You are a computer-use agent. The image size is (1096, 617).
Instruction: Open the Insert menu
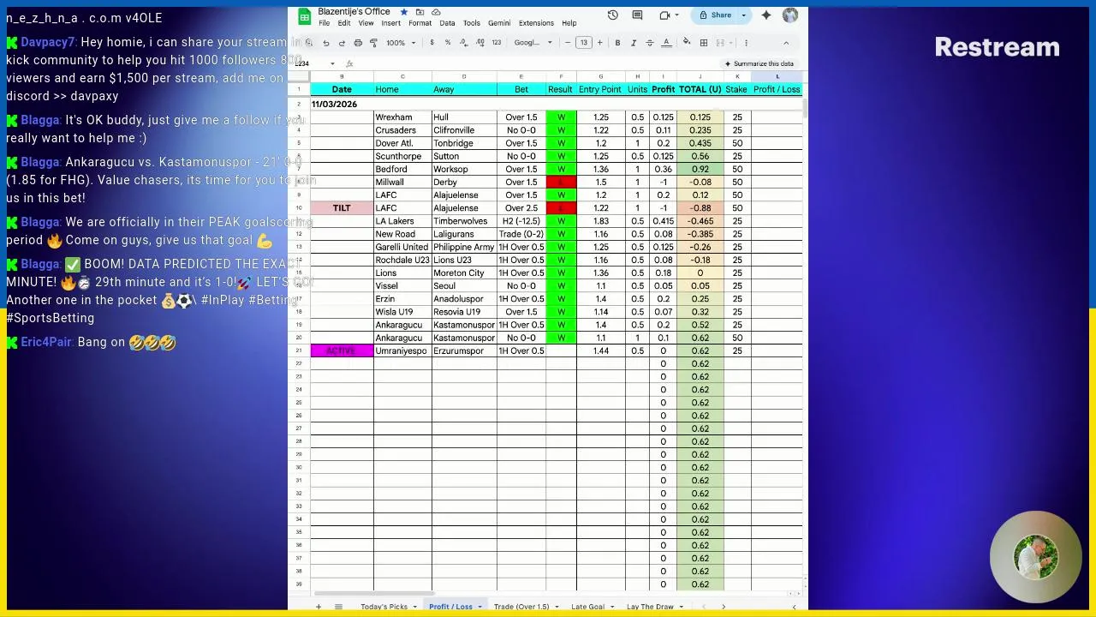[x=390, y=23]
